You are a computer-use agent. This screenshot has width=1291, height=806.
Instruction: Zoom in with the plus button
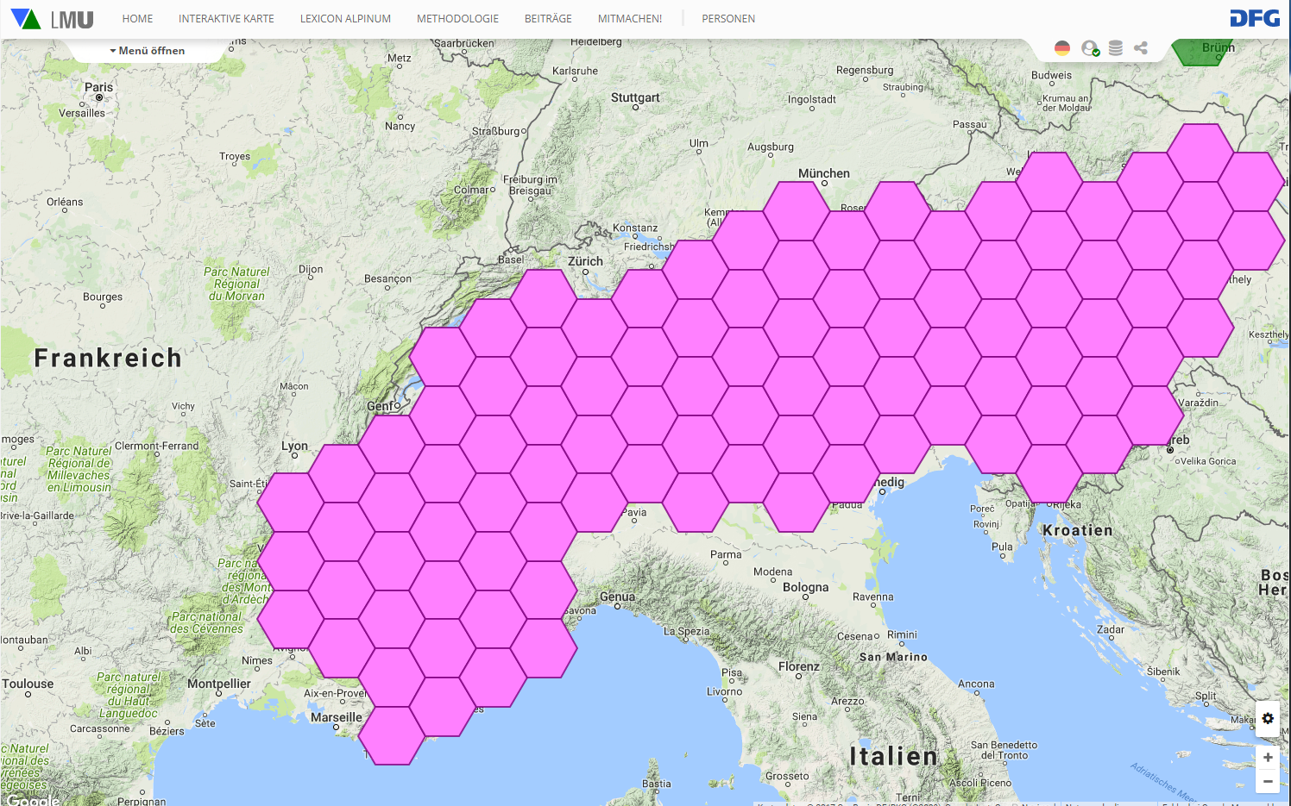click(x=1268, y=758)
